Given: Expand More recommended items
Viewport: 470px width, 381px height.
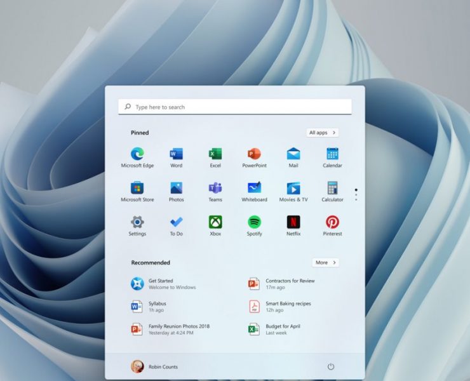Looking at the screenshot, I should tap(325, 262).
